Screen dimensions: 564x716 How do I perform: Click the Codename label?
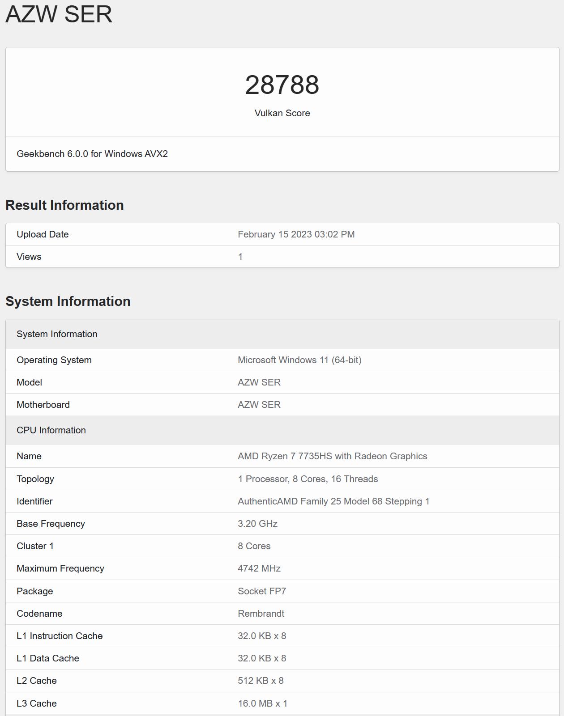[x=39, y=614]
